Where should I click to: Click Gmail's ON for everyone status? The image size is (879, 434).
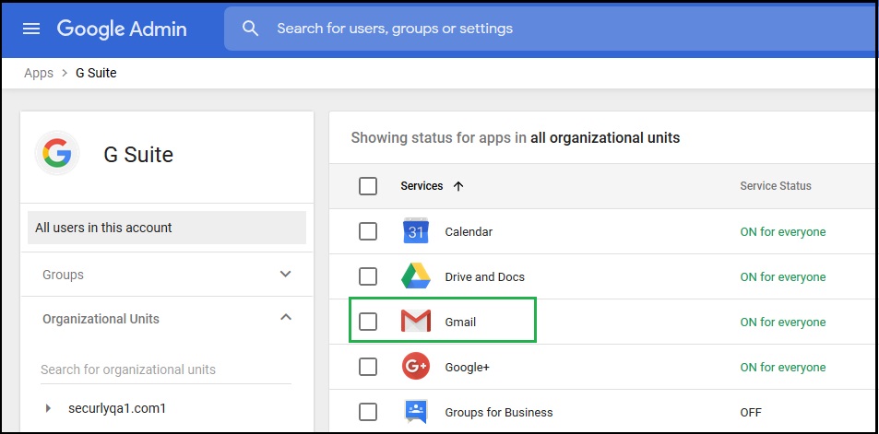(x=782, y=322)
